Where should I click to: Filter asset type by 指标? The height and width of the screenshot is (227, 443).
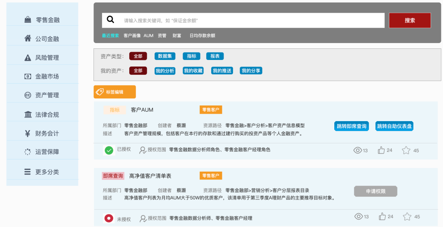click(x=192, y=56)
